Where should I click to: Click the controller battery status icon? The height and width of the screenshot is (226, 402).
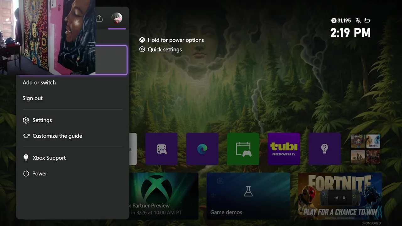[x=367, y=21]
